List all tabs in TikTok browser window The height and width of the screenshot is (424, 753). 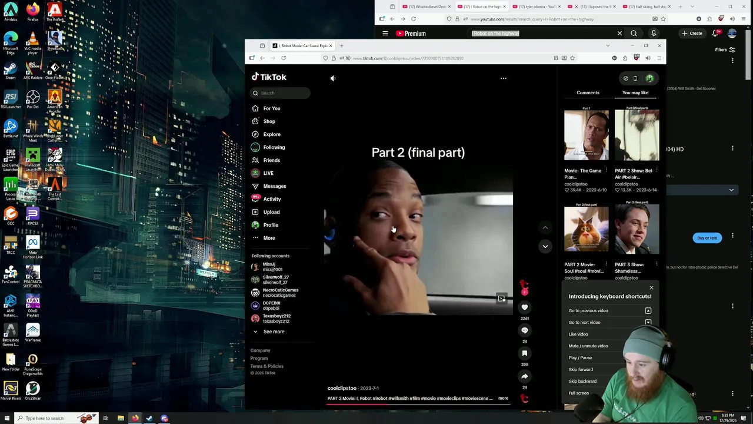[x=608, y=45]
